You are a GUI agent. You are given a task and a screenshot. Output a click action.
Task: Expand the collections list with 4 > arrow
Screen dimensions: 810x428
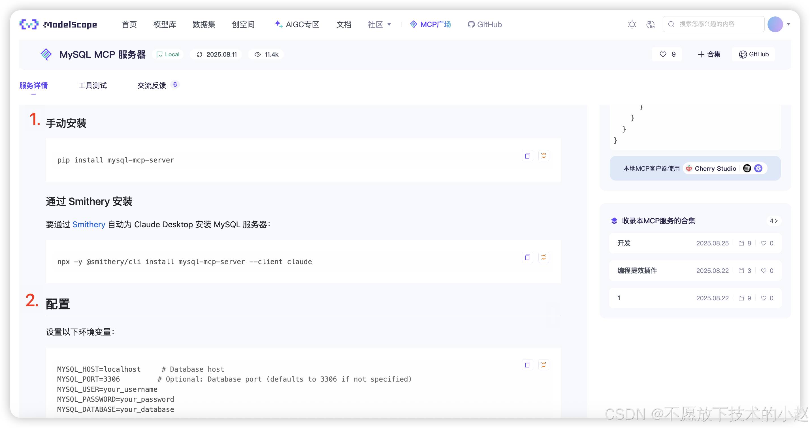point(773,221)
